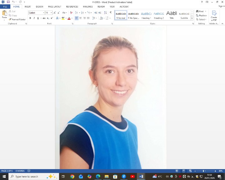Save the document from Quick Access toolbar
225x180 pixels.
8,2
